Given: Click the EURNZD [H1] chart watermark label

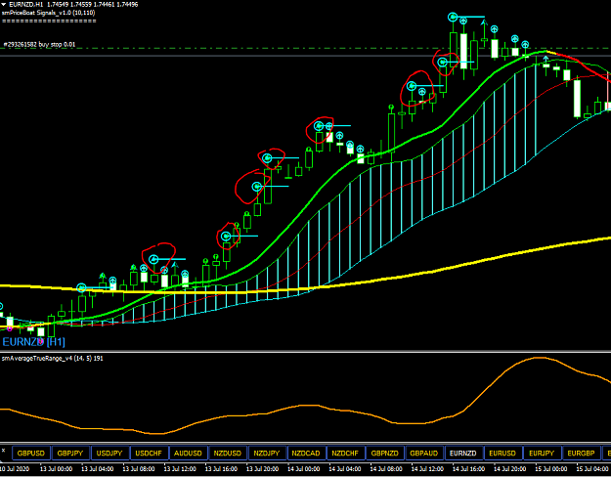Looking at the screenshot, I should [x=34, y=342].
